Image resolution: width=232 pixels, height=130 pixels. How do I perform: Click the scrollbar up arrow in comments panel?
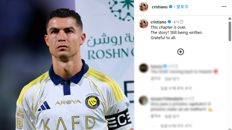click(230, 18)
